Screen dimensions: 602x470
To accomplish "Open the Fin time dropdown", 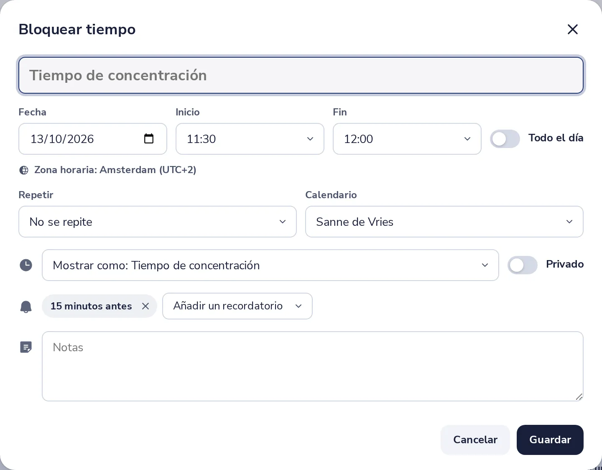I will [x=407, y=139].
